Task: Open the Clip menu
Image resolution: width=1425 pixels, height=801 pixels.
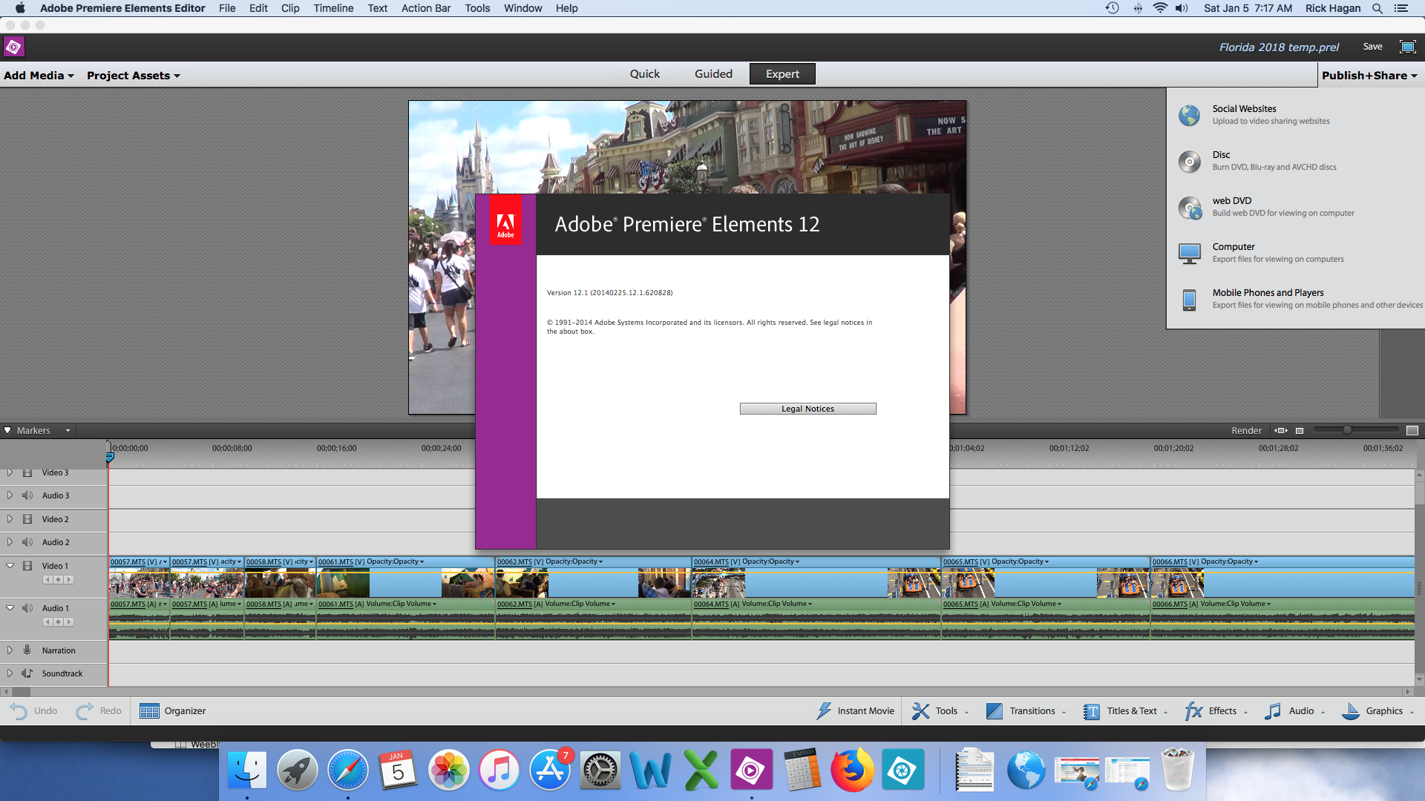Action: click(x=290, y=8)
